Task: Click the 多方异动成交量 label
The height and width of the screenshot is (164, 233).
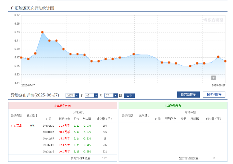Action: click(x=81, y=158)
